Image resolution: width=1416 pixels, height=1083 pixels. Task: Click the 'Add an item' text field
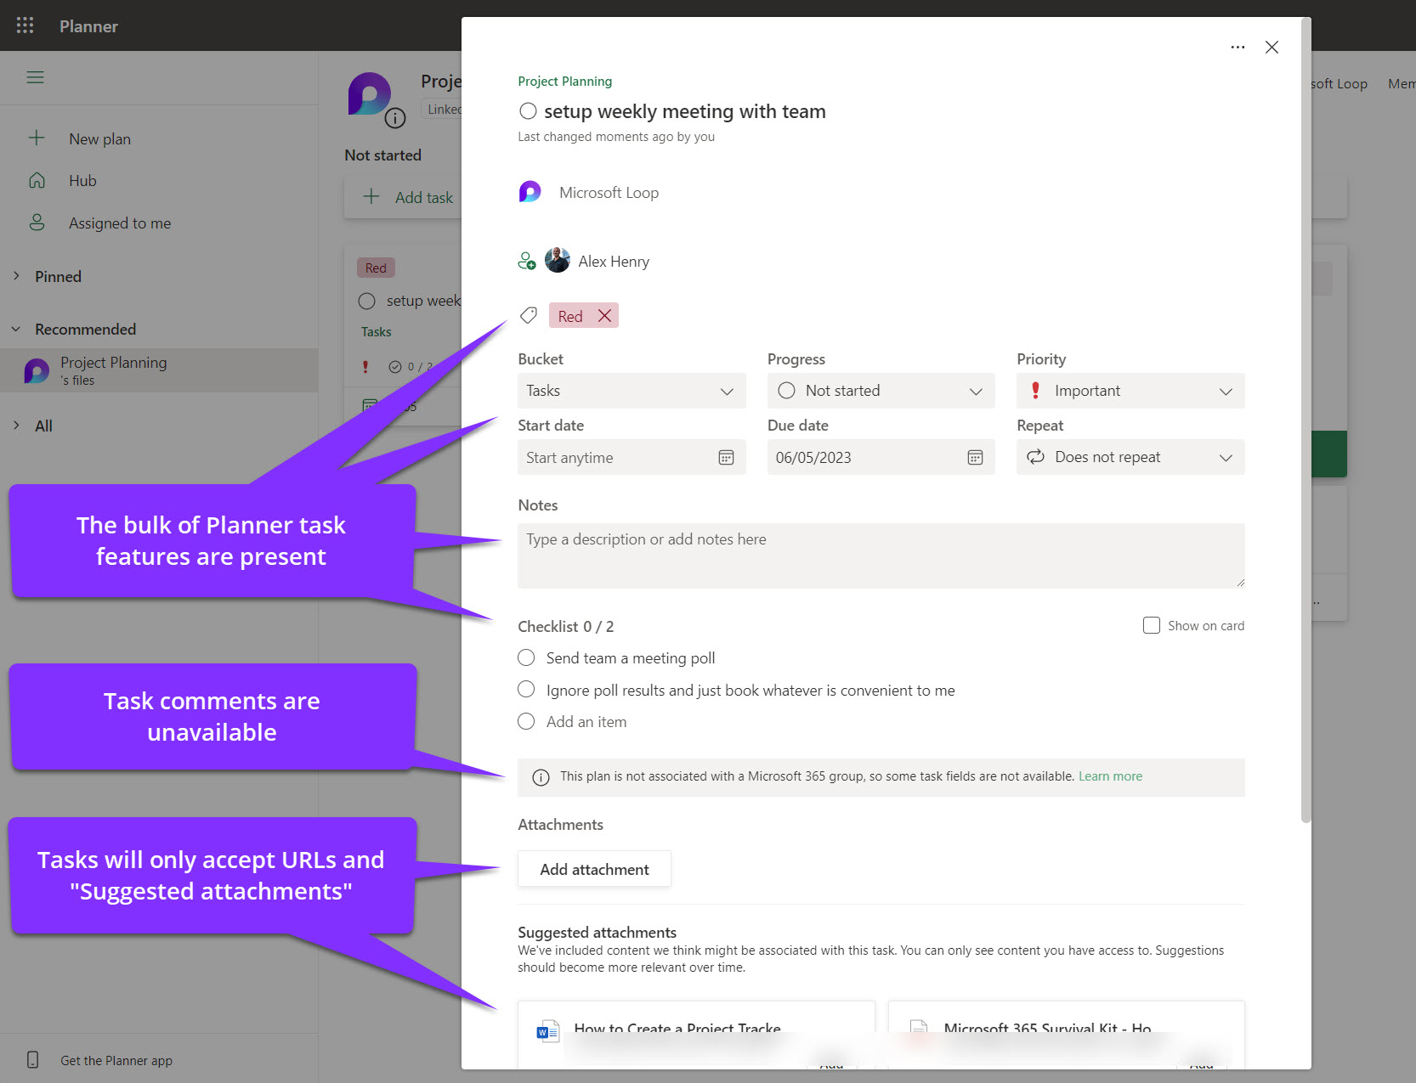point(586,722)
